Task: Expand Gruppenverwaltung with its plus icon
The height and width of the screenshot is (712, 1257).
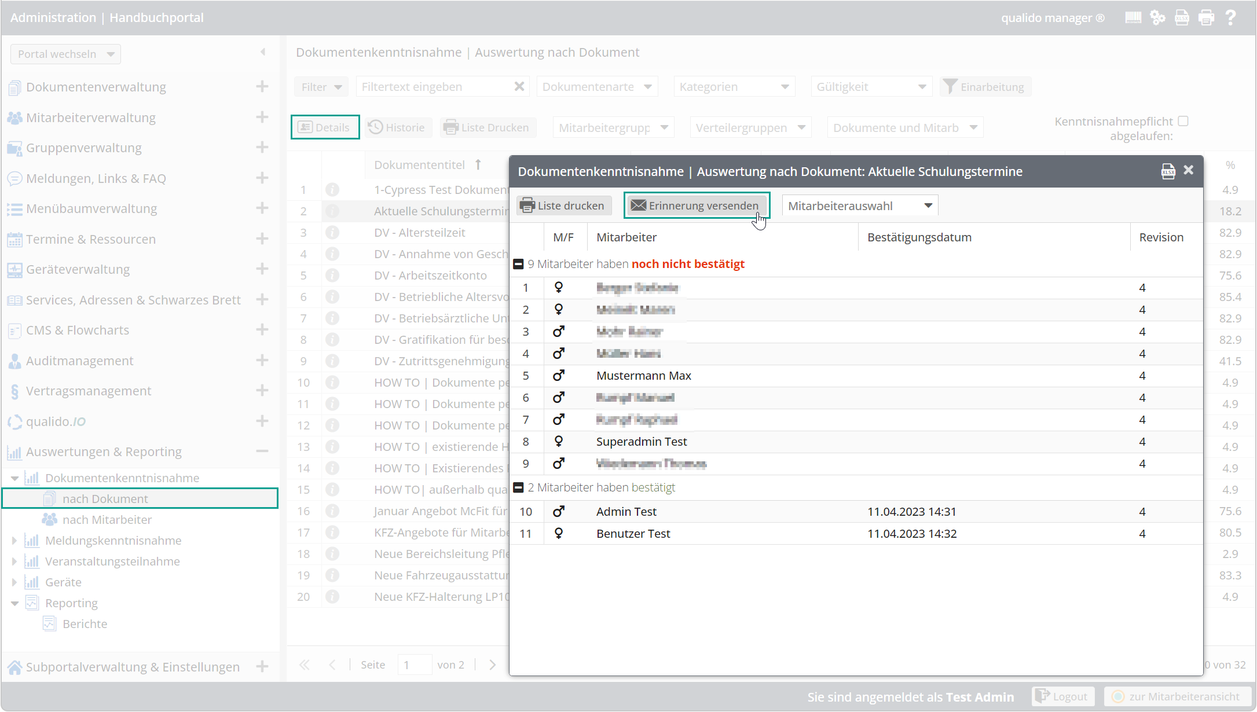Action: tap(262, 147)
